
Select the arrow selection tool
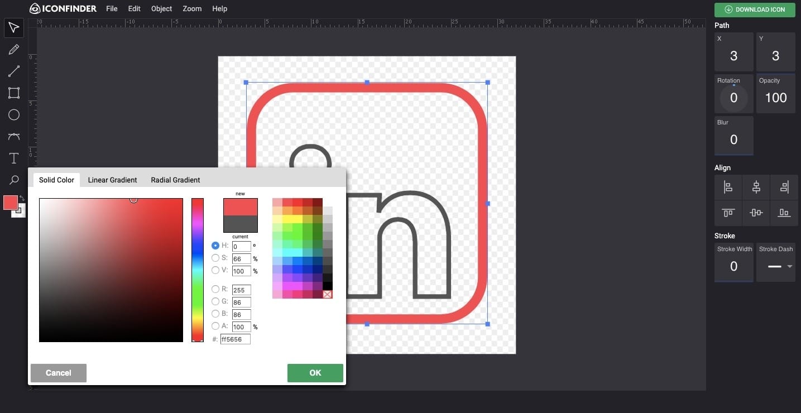[x=14, y=28]
